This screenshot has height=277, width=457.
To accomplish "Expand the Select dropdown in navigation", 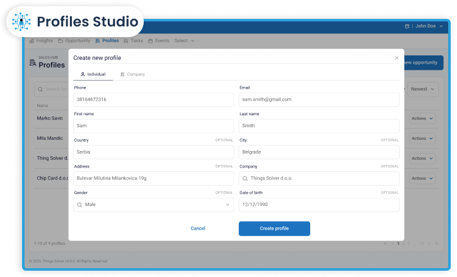I will click(184, 40).
